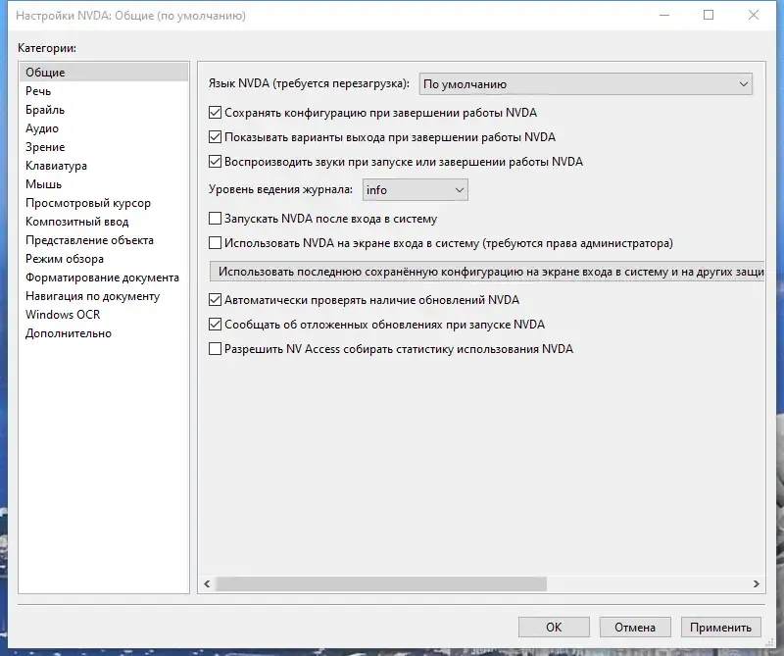Image resolution: width=784 pixels, height=656 pixels.
Task: Confirm settings with the OK button
Action: click(x=554, y=627)
